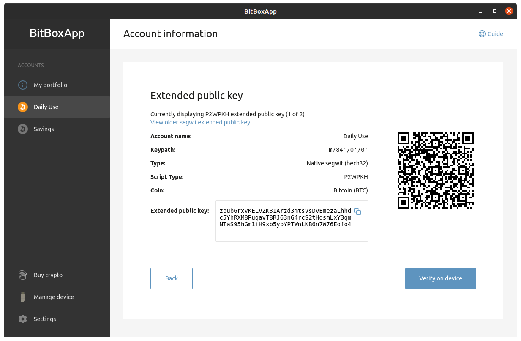
Task: Click the Native segwit (bech32) type value
Action: click(x=337, y=163)
